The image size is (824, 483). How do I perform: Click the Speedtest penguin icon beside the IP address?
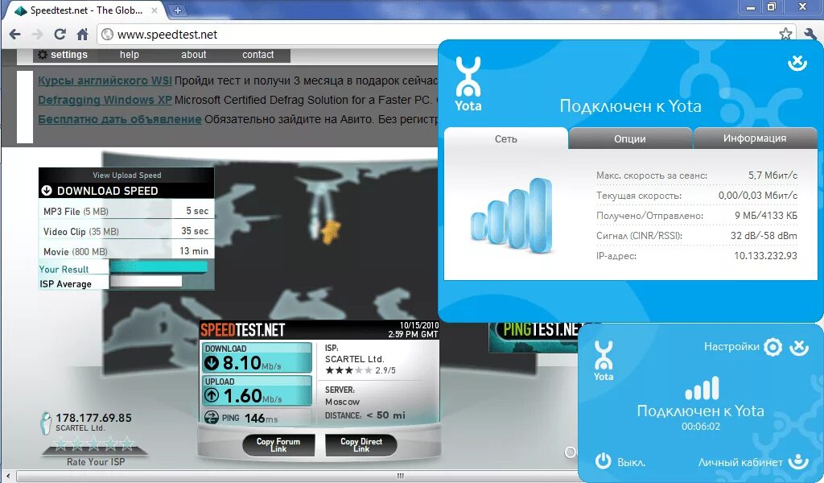[46, 423]
